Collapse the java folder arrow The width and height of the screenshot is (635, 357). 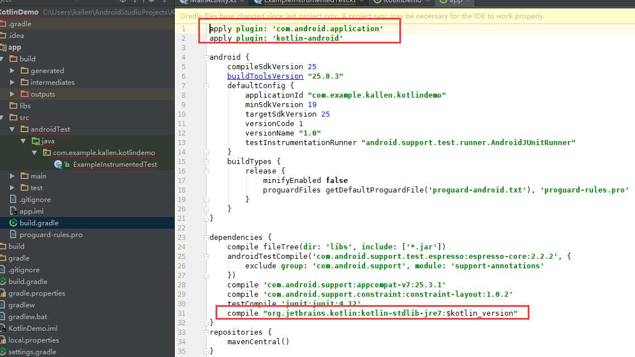(23, 141)
